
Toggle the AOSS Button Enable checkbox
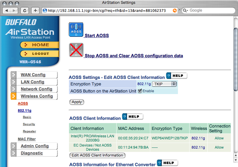pos(140,91)
